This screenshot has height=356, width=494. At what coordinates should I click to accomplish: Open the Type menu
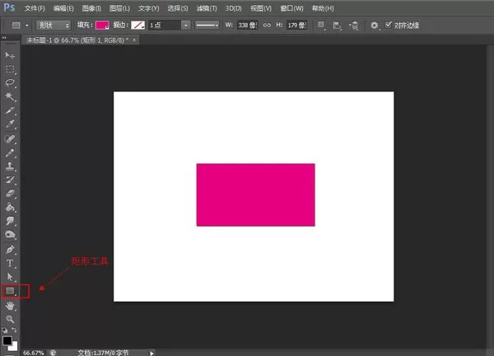click(x=148, y=8)
